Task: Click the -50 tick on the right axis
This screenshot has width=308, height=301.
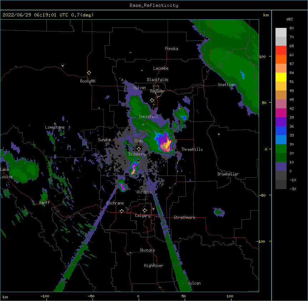Action: pyautogui.click(x=262, y=195)
